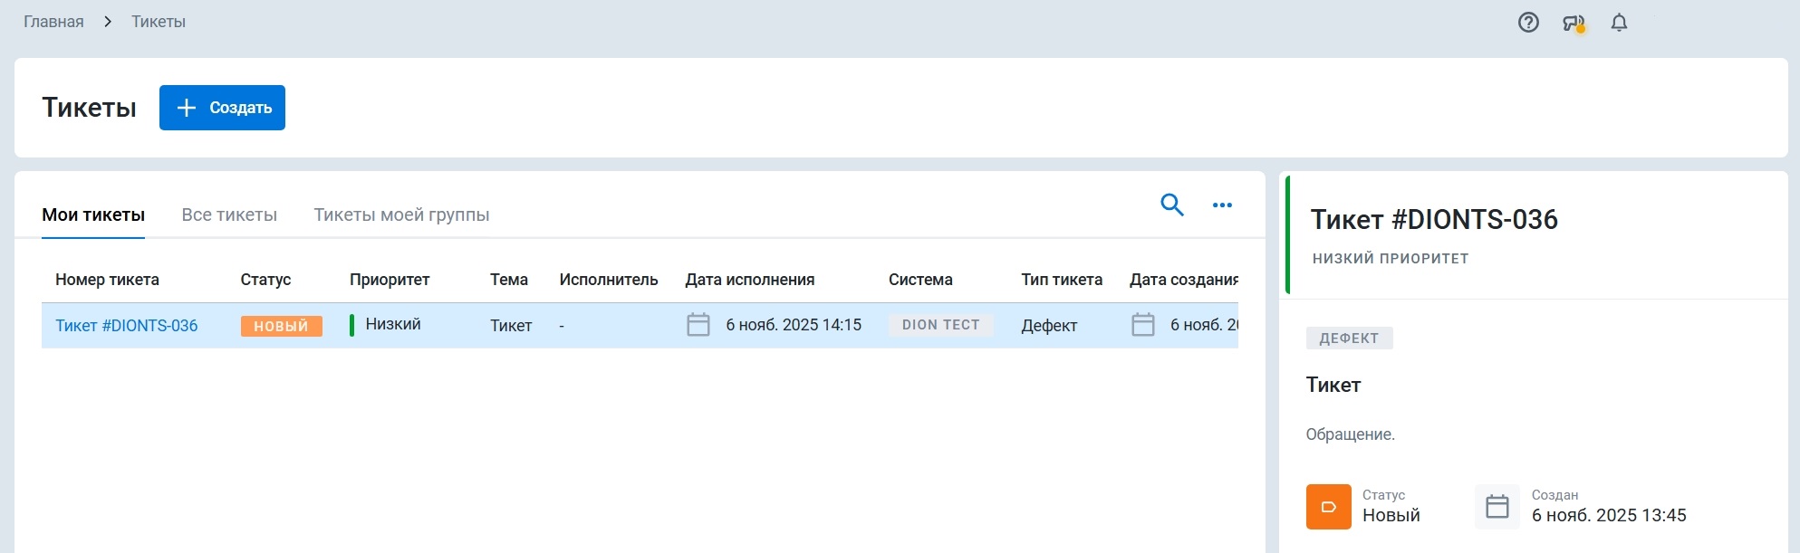Open the notifications bell icon
Viewport: 1800px width, 553px height.
point(1619,23)
